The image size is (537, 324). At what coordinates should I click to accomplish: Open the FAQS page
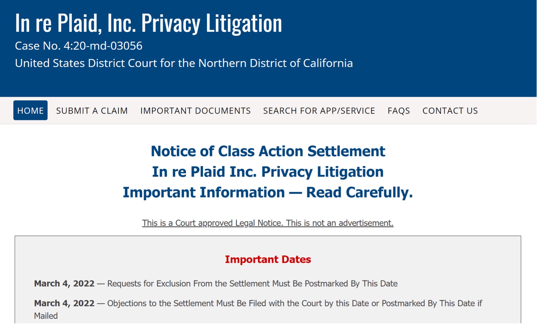coord(399,111)
